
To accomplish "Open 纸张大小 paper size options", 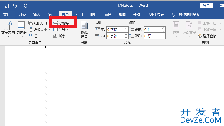I will [x=39, y=30].
